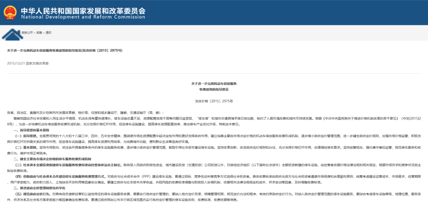Open 政务公开 breadcrumb link
This screenshot has width=428, height=203.
[x=27, y=32]
